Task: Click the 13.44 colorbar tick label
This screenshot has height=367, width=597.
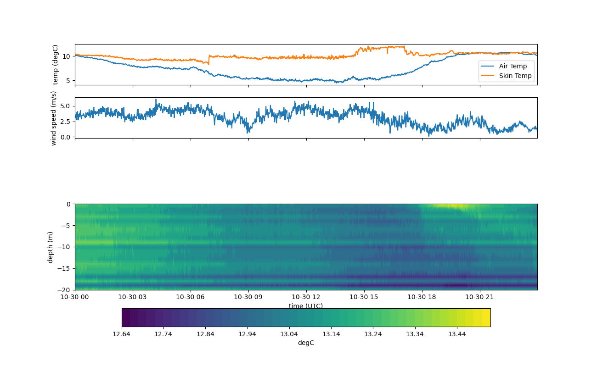Action: pyautogui.click(x=456, y=334)
